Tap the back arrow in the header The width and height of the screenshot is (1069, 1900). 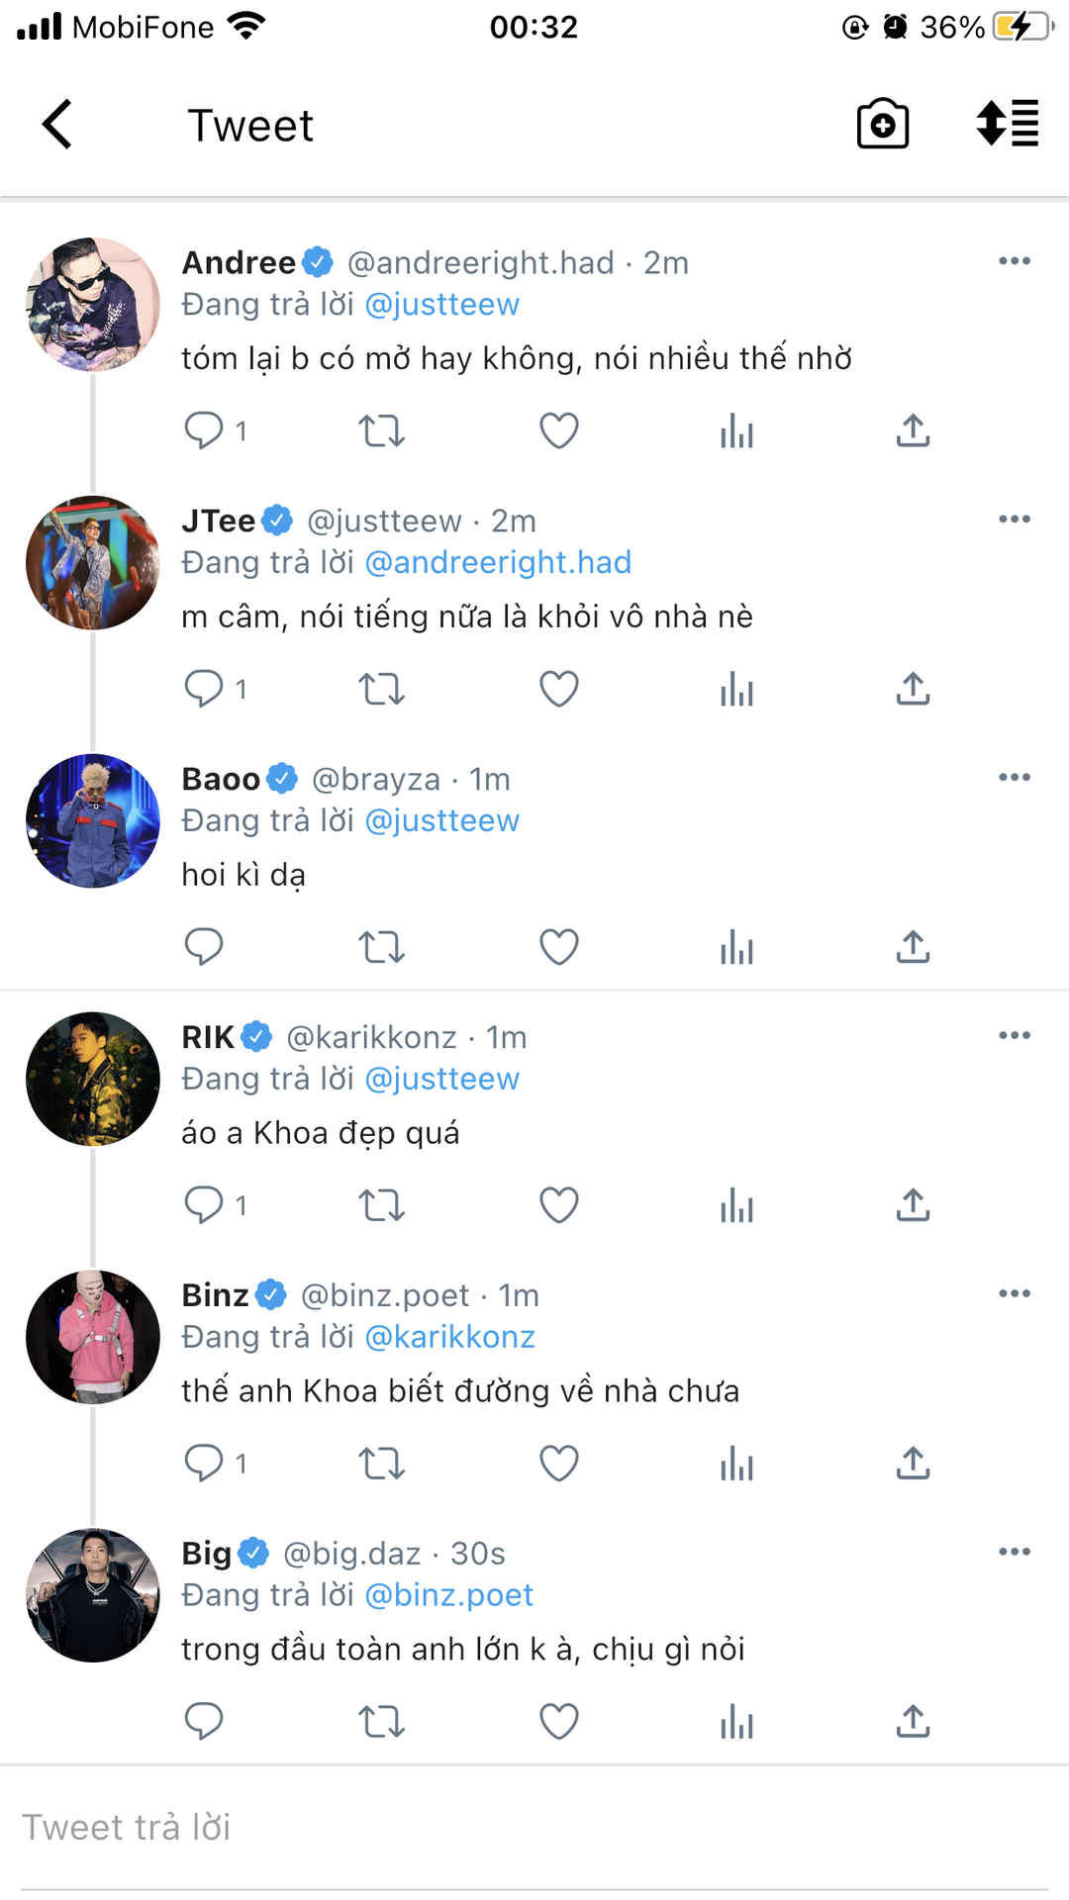coord(57,125)
